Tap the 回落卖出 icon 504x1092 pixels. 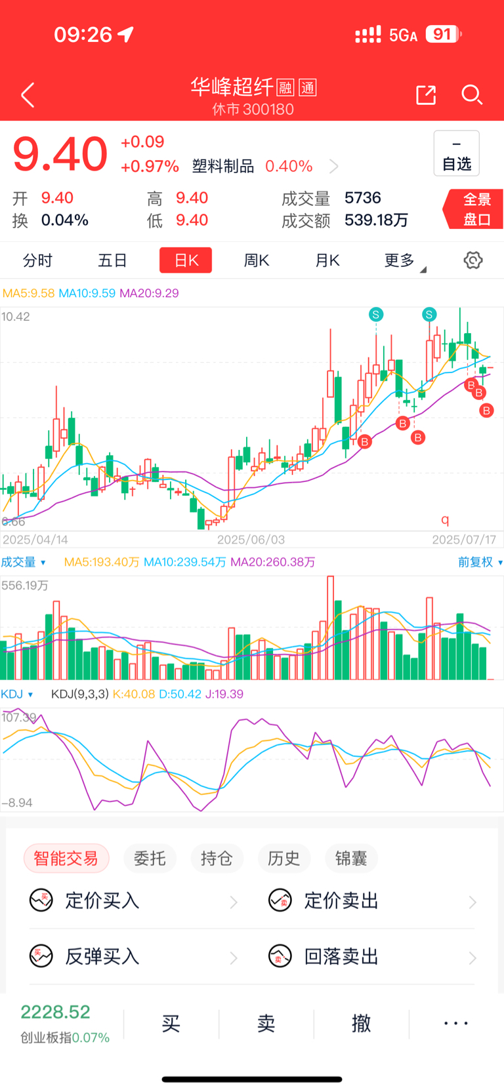[x=280, y=956]
